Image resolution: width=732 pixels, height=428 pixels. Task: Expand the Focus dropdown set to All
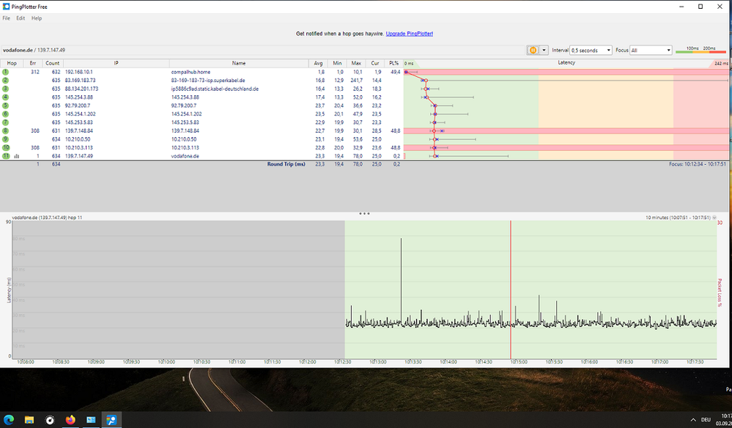pyautogui.click(x=651, y=51)
